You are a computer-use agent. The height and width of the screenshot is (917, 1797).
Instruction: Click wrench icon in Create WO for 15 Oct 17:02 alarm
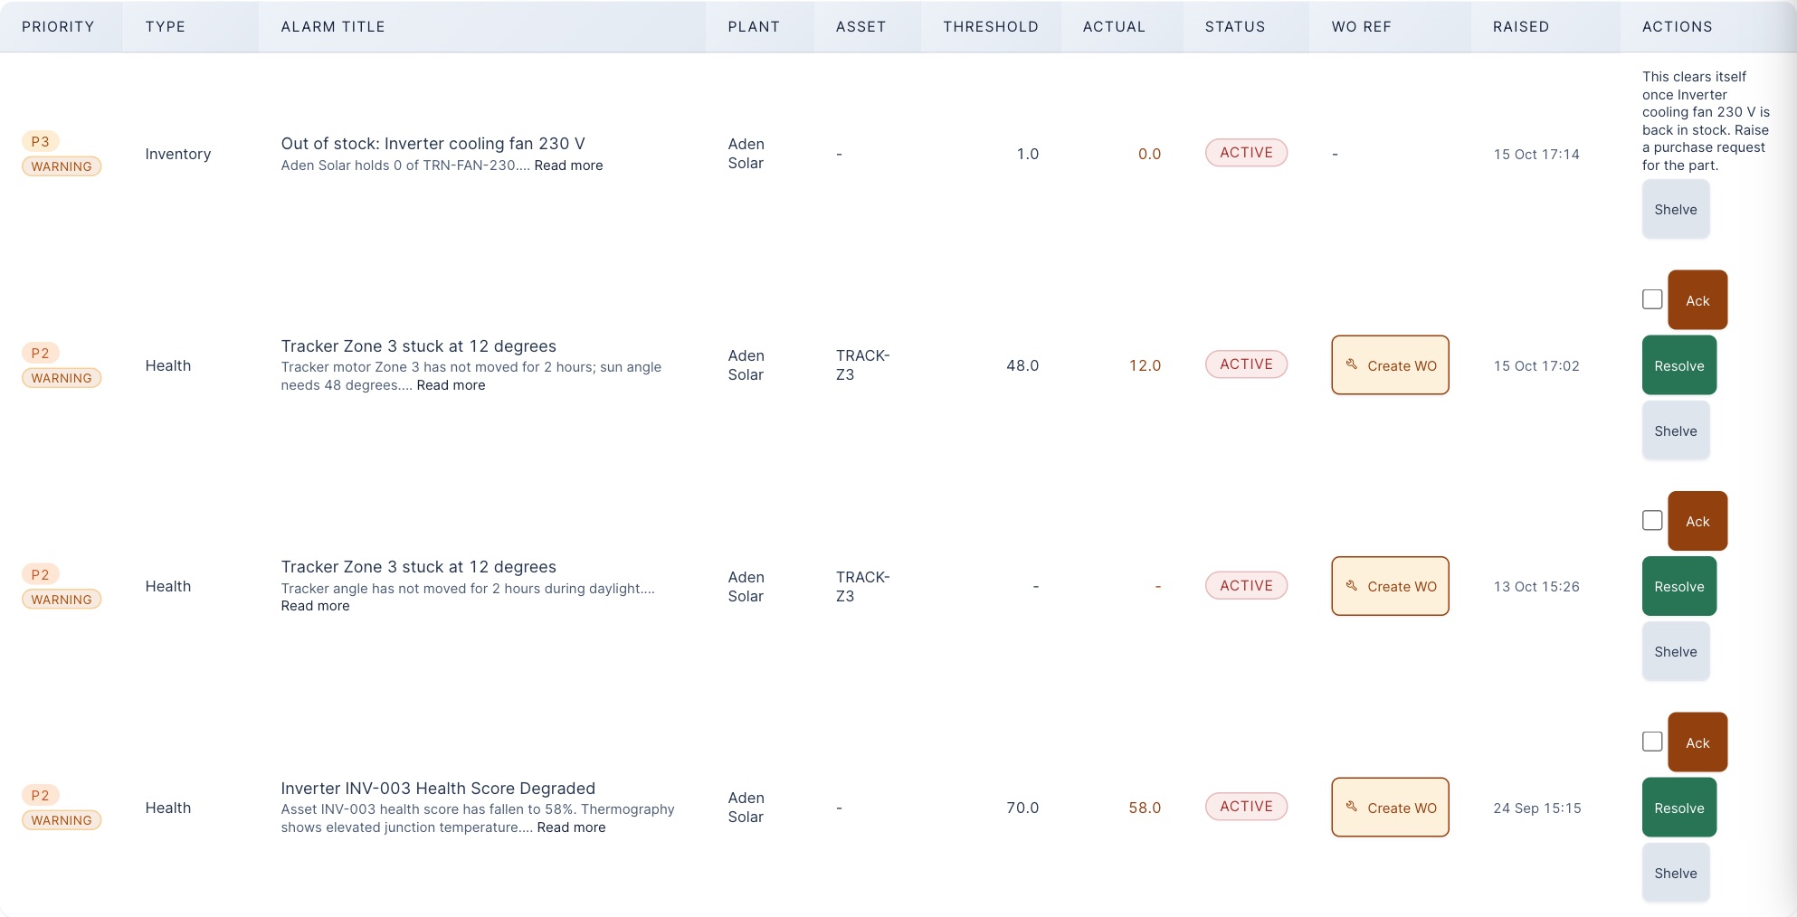click(x=1351, y=364)
